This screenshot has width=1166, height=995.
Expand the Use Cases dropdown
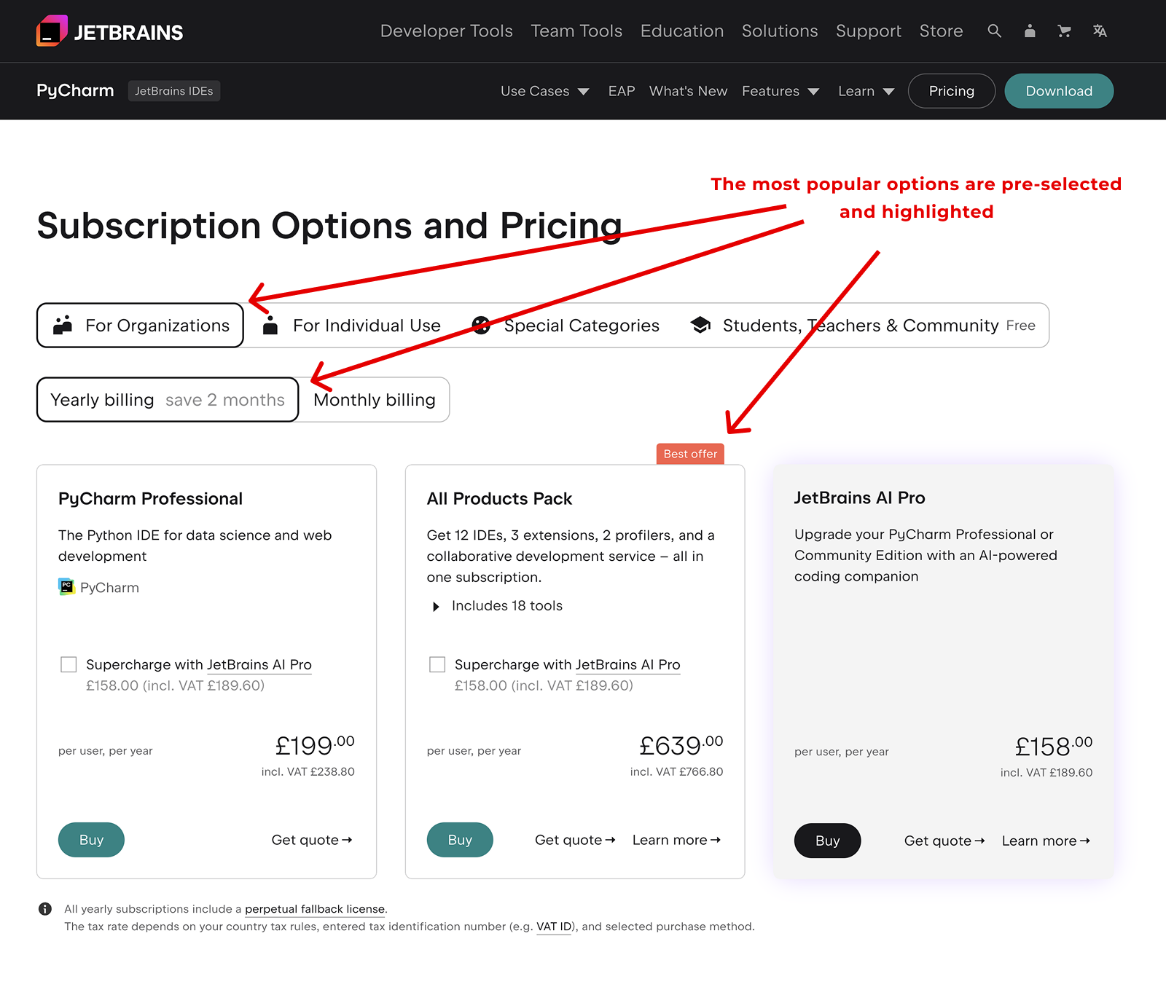pos(544,91)
